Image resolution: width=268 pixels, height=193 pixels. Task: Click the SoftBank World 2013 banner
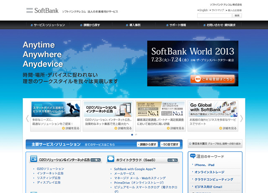point(193,63)
